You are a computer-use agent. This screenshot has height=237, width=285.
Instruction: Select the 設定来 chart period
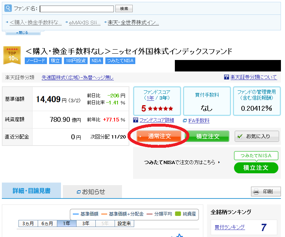point(124,224)
